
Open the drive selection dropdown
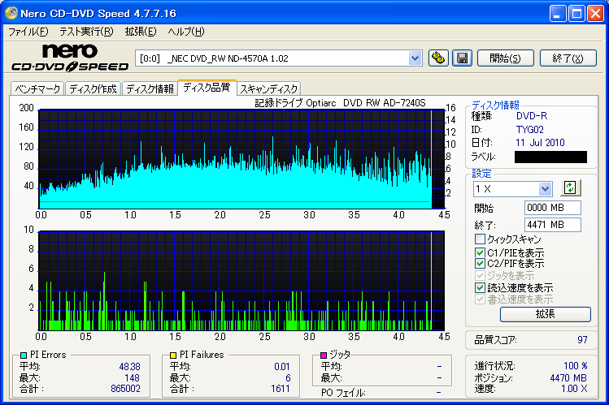[x=415, y=58]
